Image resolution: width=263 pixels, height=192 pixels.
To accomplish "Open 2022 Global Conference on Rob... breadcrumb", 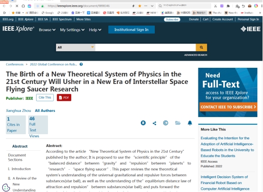I will click(x=53, y=64).
